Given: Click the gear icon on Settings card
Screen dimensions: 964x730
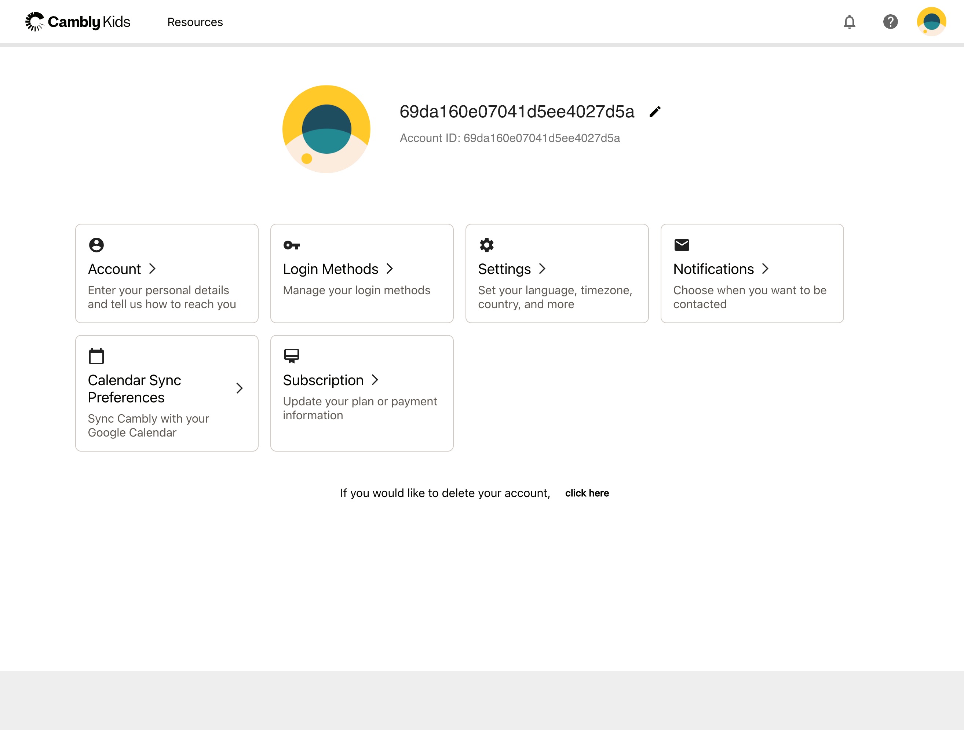Looking at the screenshot, I should 486,245.
